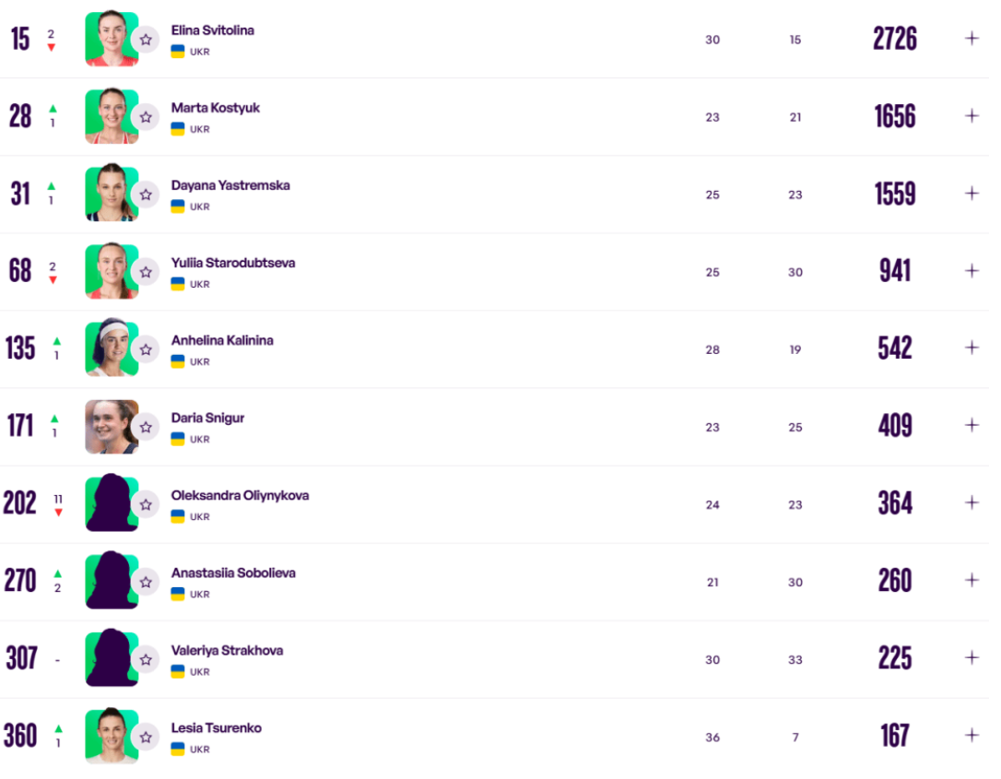Mark Yuliia Starodubtseva as favorite

pyautogui.click(x=146, y=273)
